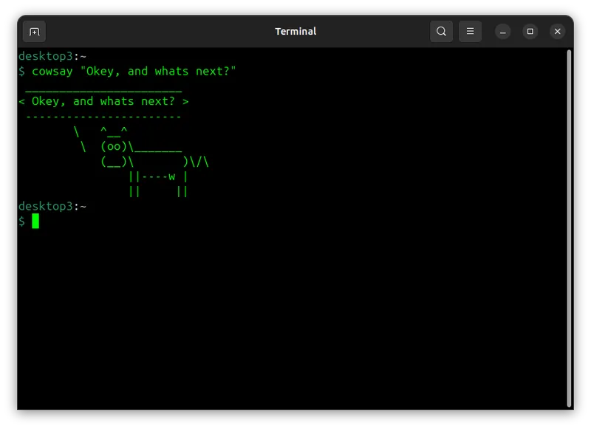Click the dashed line under the bubble
Viewport: 591px width, 429px height.
point(103,117)
